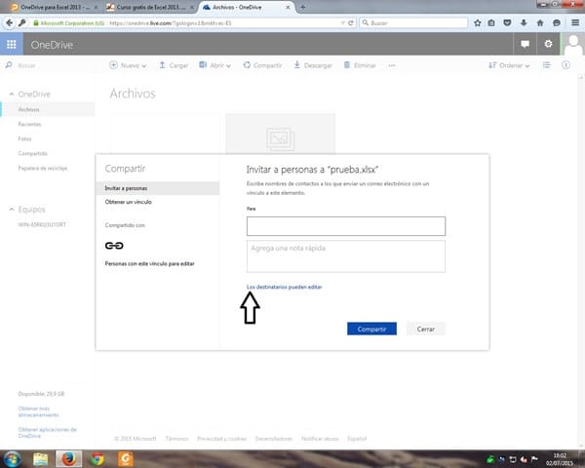Select the WIN computer under Equipos

click(x=42, y=224)
